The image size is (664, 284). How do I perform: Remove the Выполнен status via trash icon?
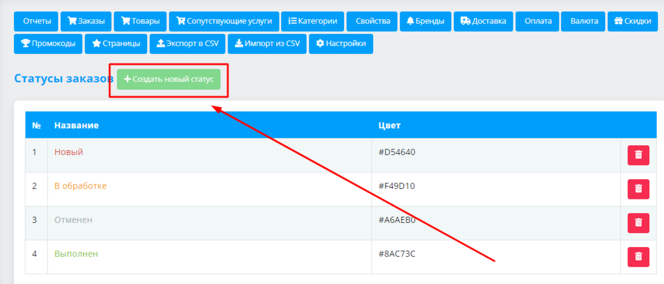638,256
